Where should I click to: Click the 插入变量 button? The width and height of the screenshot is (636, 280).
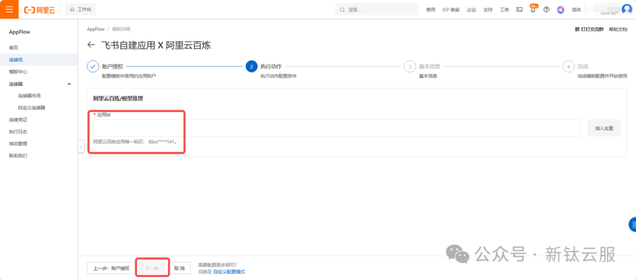pyautogui.click(x=604, y=128)
